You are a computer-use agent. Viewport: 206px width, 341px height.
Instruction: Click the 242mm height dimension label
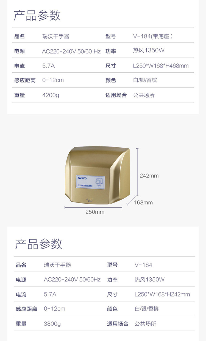click(x=149, y=176)
